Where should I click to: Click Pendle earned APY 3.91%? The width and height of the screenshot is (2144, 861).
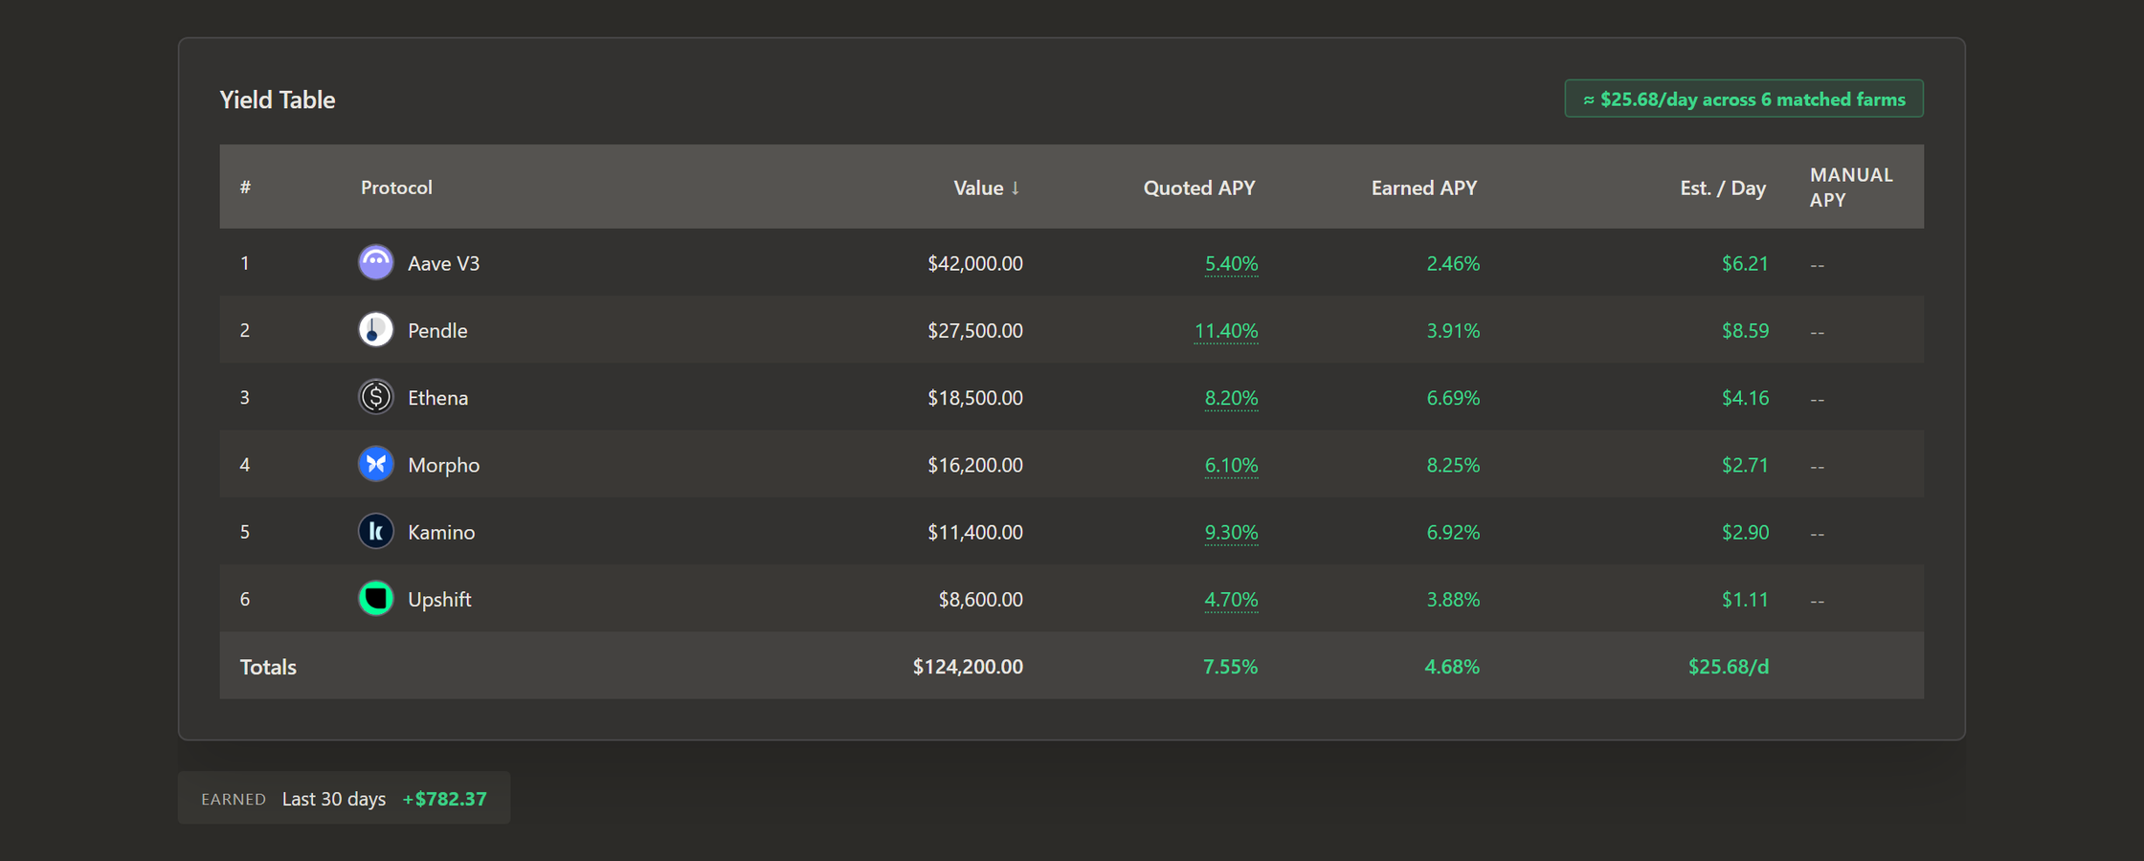pyautogui.click(x=1453, y=330)
